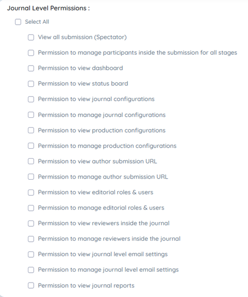This screenshot has height=297, width=248.
Task: Click the 'Permission to view dashboard' label
Action: 80,68
